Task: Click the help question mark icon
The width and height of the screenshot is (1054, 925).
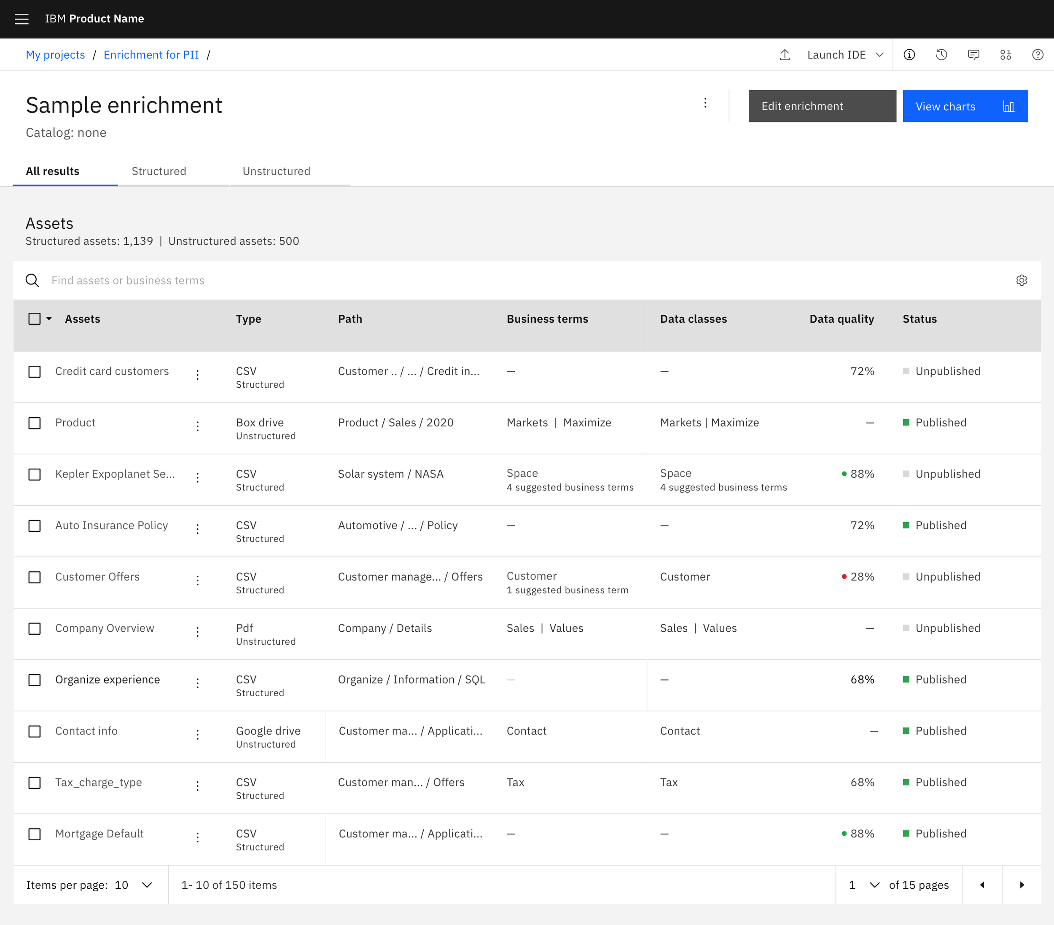Action: click(x=1038, y=55)
